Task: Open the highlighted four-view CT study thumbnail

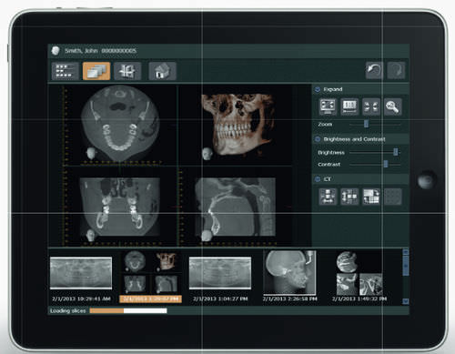Action: point(151,272)
